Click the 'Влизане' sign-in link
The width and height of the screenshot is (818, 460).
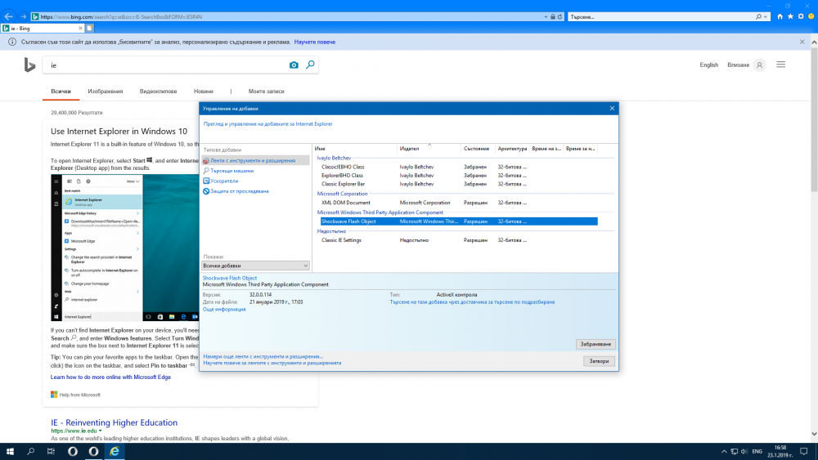pos(738,65)
